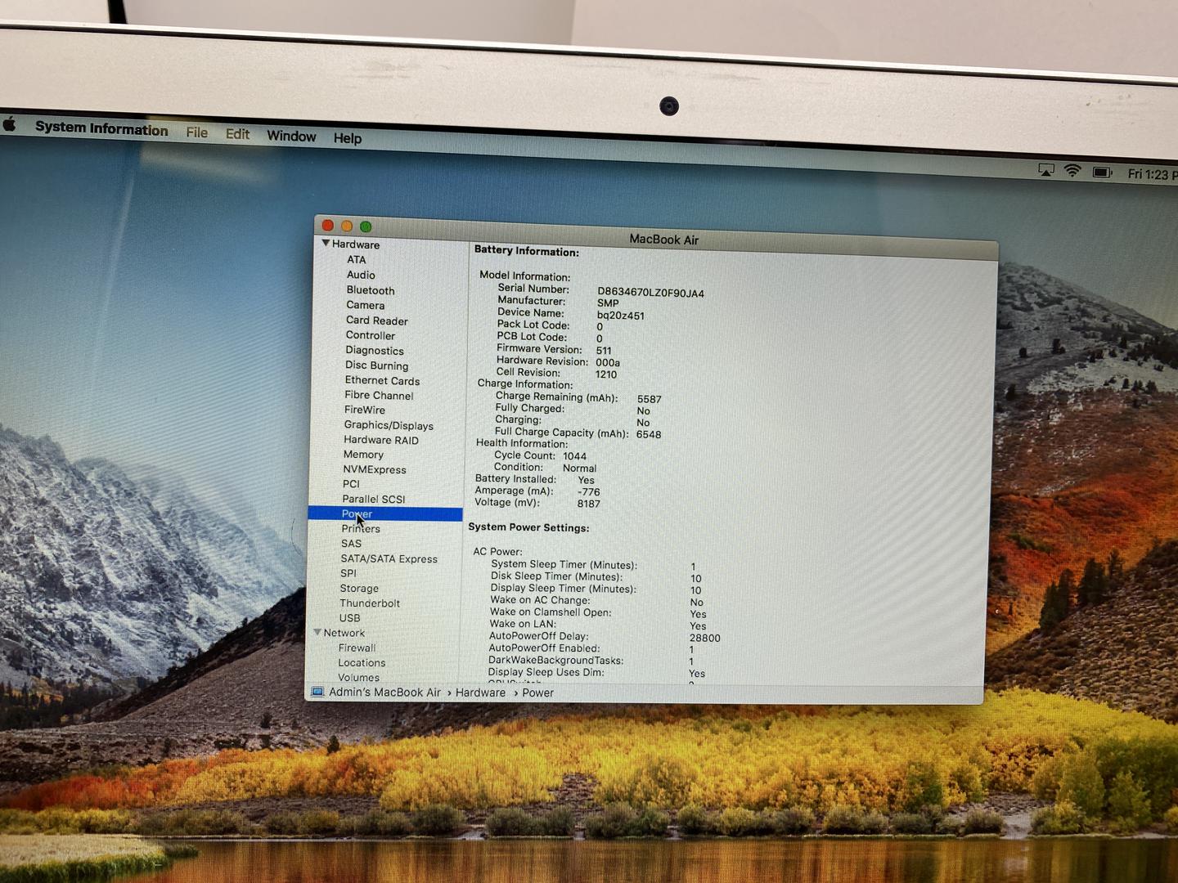
Task: Select Memory in the sidebar
Action: tap(363, 455)
